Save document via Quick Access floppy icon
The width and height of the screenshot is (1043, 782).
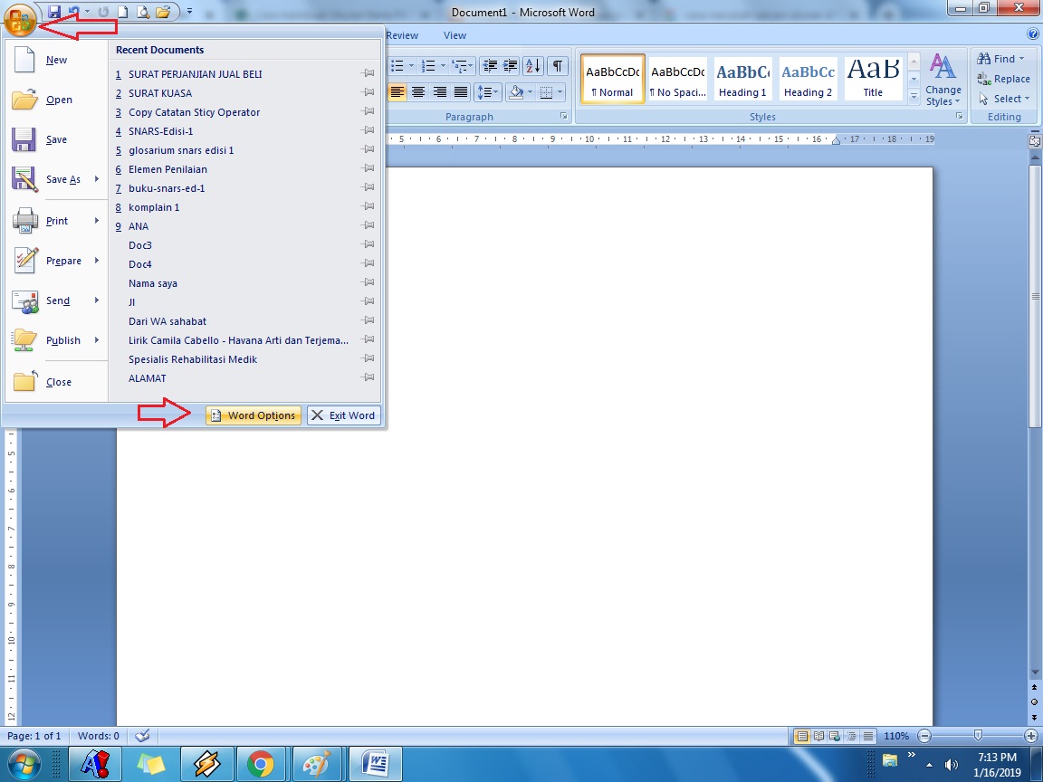[54, 12]
